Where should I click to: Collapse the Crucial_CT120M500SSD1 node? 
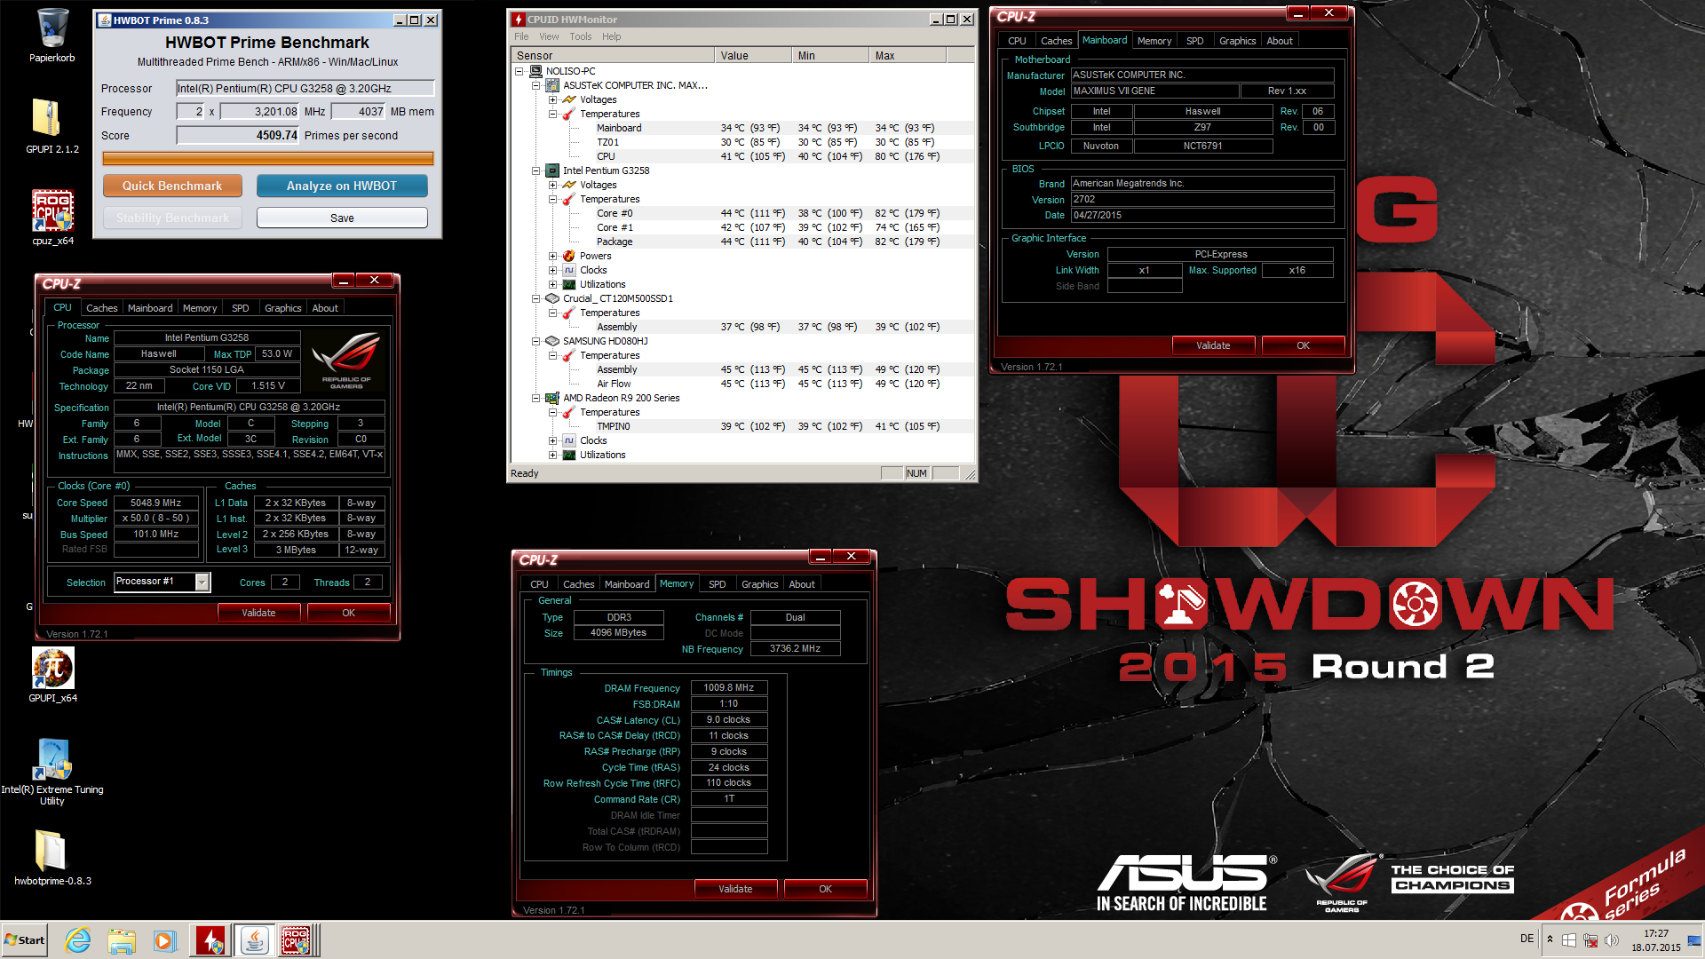point(536,298)
